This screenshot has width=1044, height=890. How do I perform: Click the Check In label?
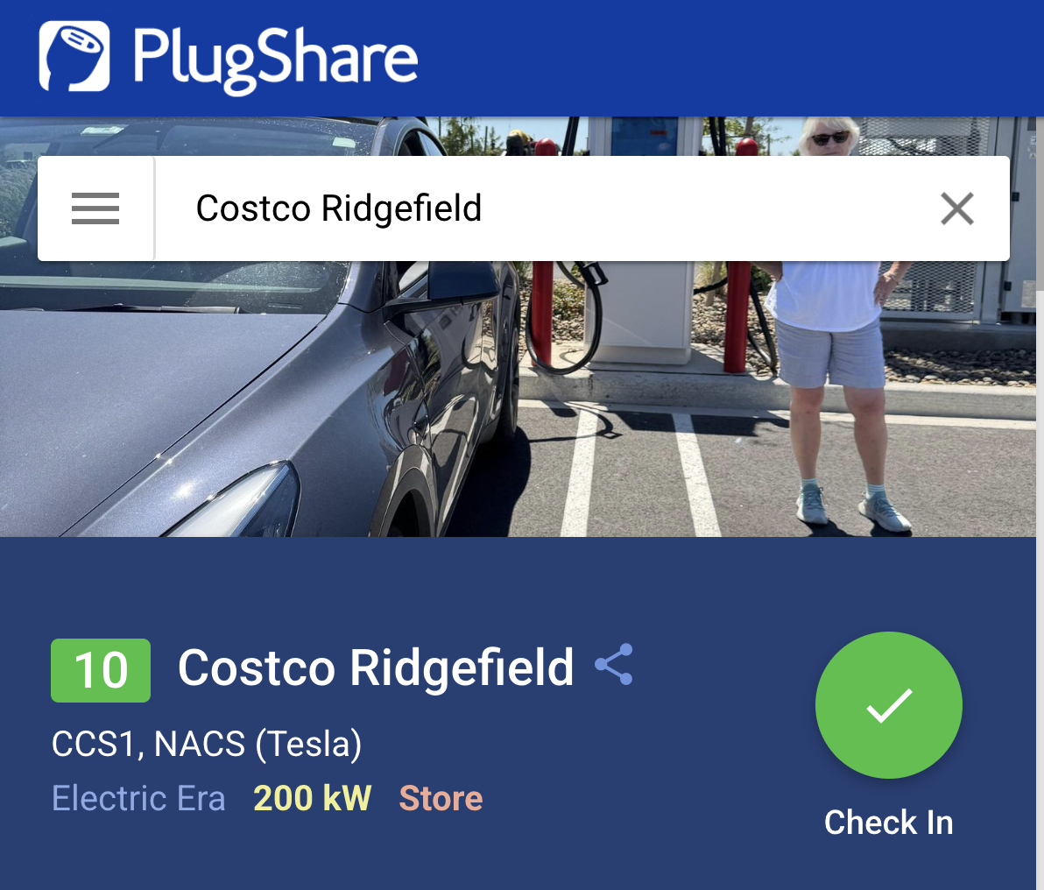[x=888, y=822]
